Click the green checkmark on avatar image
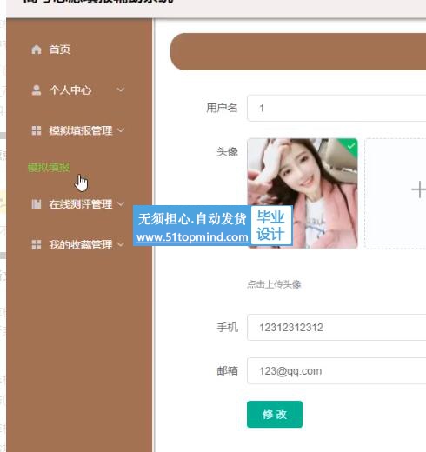The height and width of the screenshot is (452, 426). 351,146
